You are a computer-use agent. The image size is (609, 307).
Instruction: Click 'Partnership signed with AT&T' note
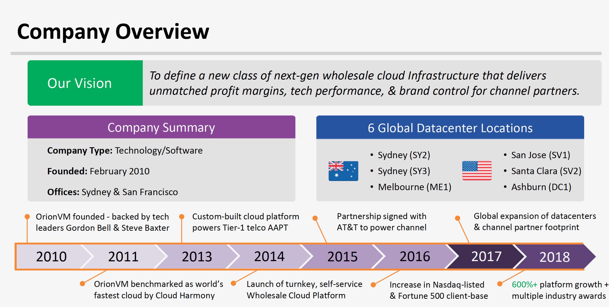(382, 222)
